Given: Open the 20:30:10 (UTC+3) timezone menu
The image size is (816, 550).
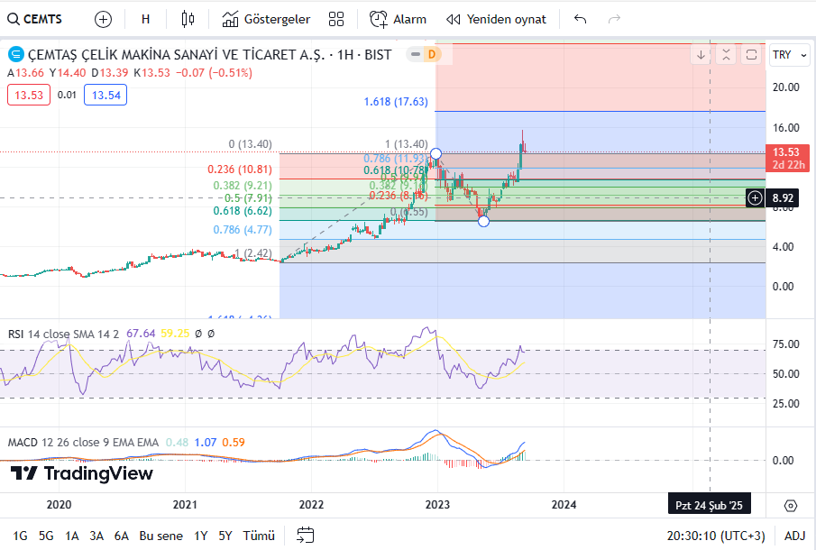Looking at the screenshot, I should (x=716, y=536).
